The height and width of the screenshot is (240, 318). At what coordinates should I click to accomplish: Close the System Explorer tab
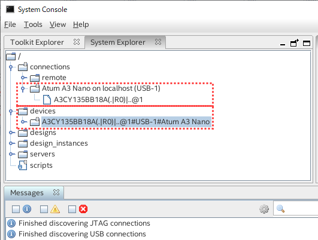point(158,42)
